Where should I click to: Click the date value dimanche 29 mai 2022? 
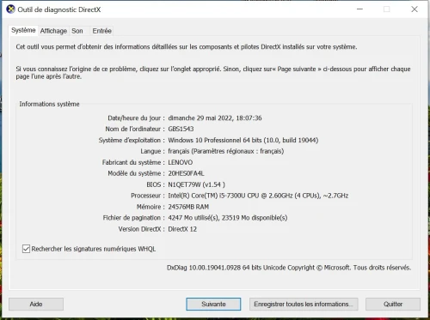(x=215, y=118)
